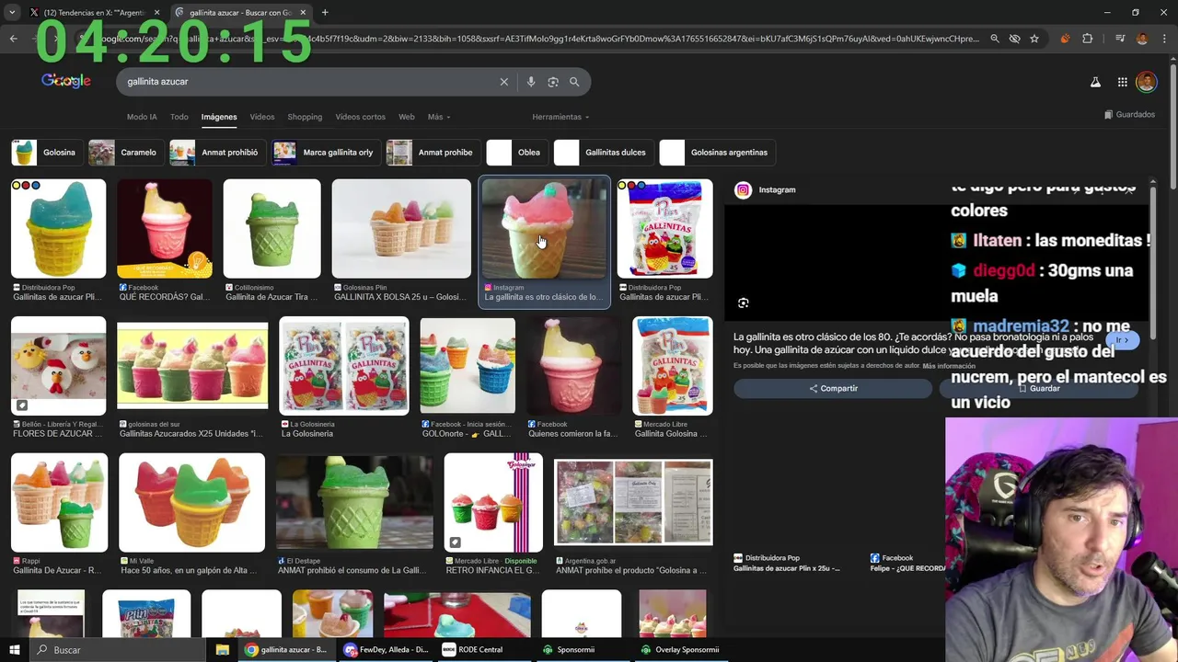The width and height of the screenshot is (1178, 662).
Task: Click the Google logo
Action: click(x=66, y=81)
